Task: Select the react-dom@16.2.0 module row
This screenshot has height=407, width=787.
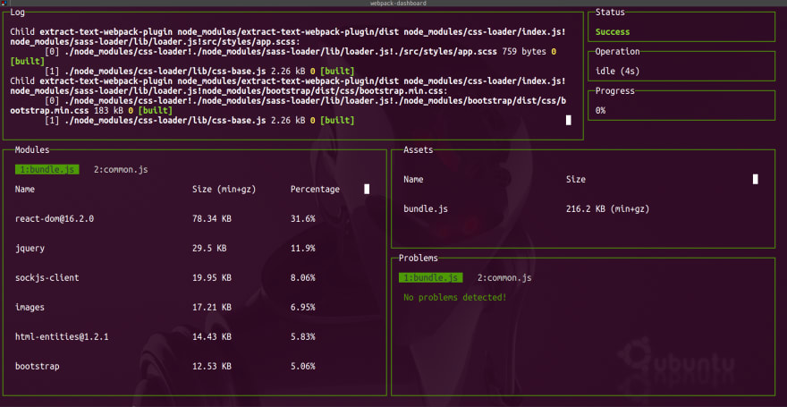Action: [x=165, y=219]
